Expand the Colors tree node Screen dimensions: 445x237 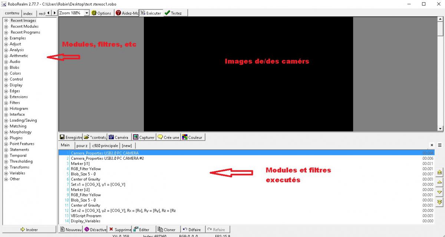(x=6, y=74)
